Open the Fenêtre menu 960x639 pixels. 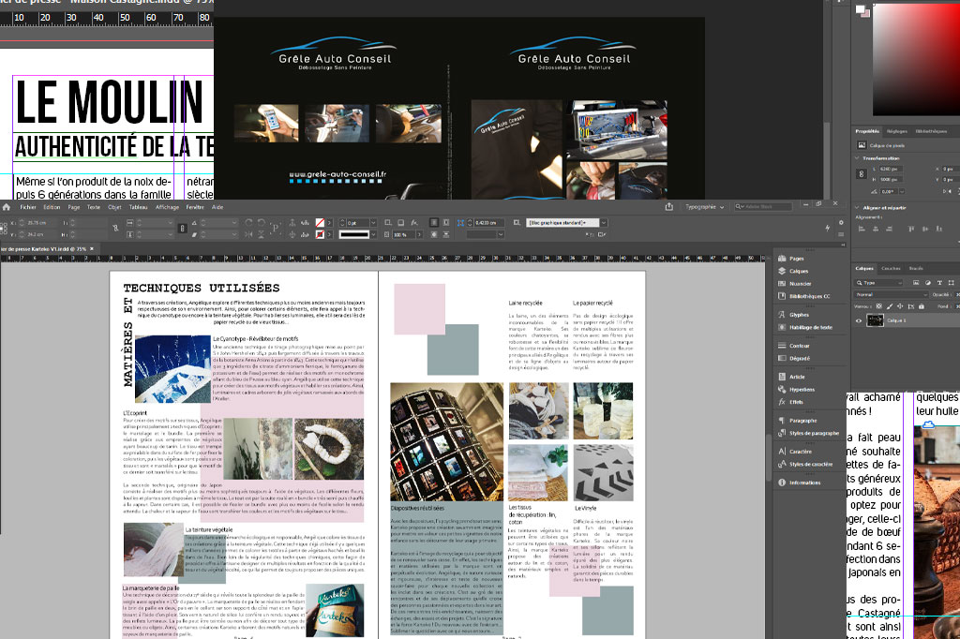tap(195, 207)
